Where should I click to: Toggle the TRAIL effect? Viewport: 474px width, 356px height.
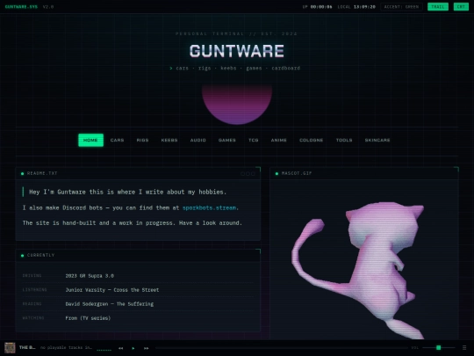(x=438, y=7)
